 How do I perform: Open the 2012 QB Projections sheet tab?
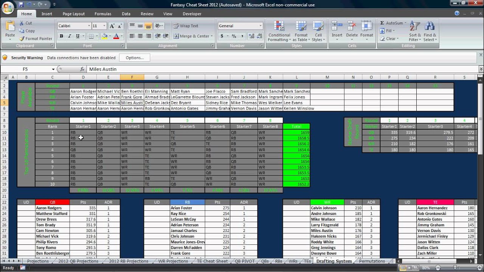click(78, 261)
